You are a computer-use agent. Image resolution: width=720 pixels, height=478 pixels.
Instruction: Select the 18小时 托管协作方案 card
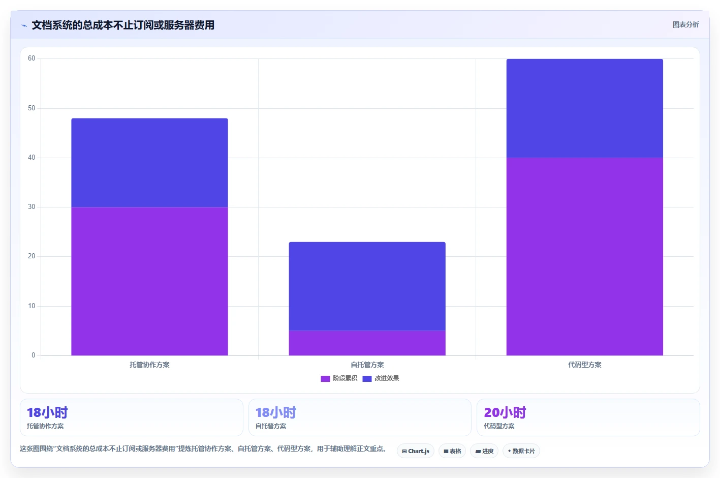131,417
